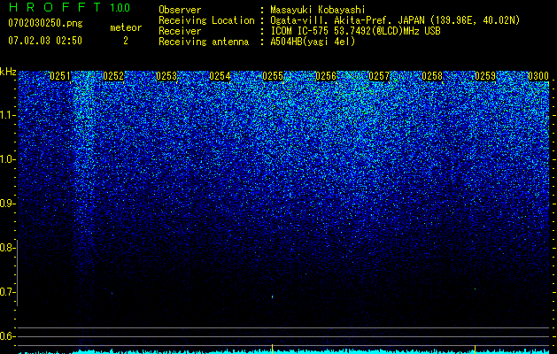
Task: Click the bright meteor echo dot under 0255
Action: (273, 296)
